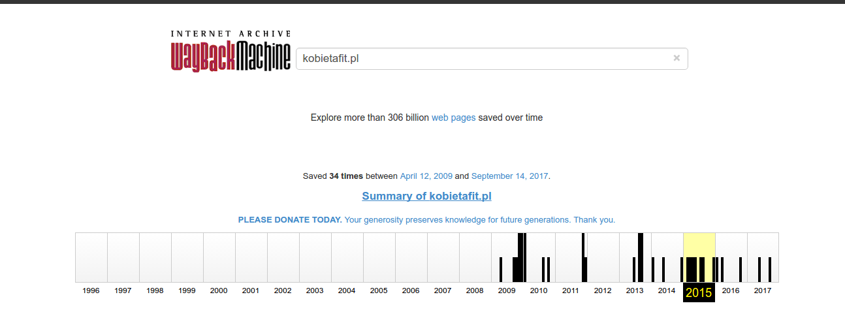This screenshot has height=314, width=845.
Task: Click the PLEASE DONATE TODAY banner link
Action: tap(426, 220)
